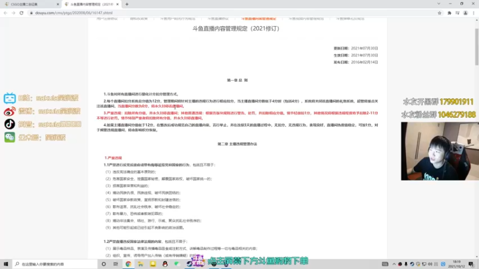
Task: Select the 斗鱼直播内容管理规定 browser tab
Action: [x=92, y=4]
